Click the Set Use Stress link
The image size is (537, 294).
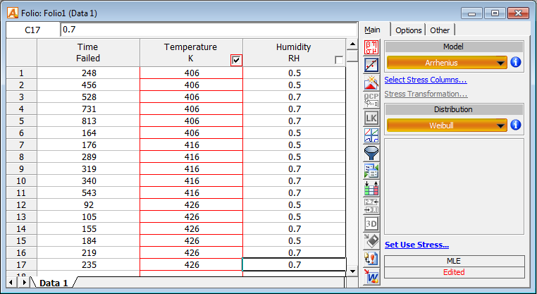click(416, 245)
